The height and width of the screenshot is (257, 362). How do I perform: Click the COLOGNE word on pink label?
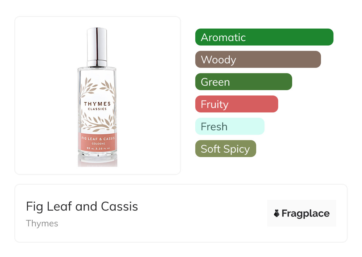tap(97, 144)
